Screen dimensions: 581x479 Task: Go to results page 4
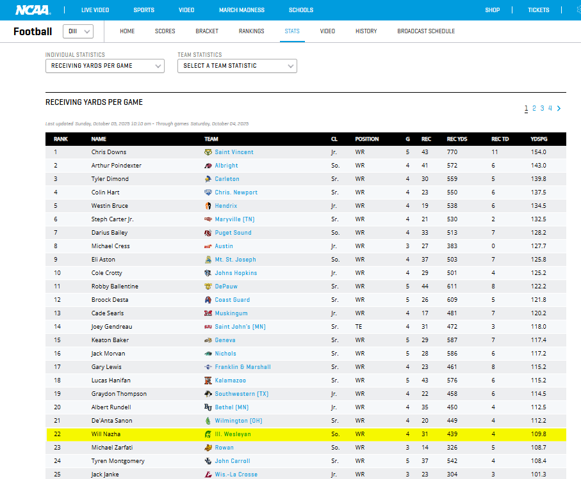pyautogui.click(x=550, y=108)
